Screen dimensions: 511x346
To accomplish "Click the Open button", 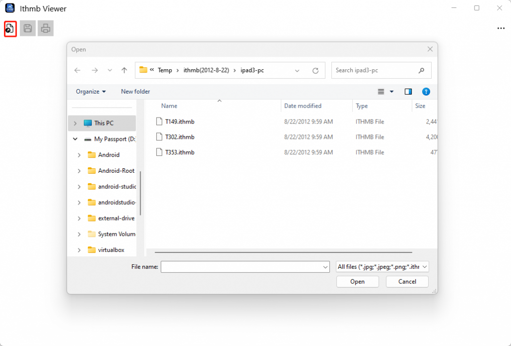I will coord(357,282).
